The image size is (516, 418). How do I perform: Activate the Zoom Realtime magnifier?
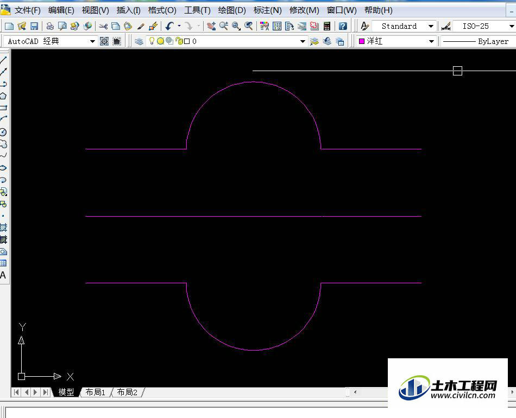[x=224, y=26]
